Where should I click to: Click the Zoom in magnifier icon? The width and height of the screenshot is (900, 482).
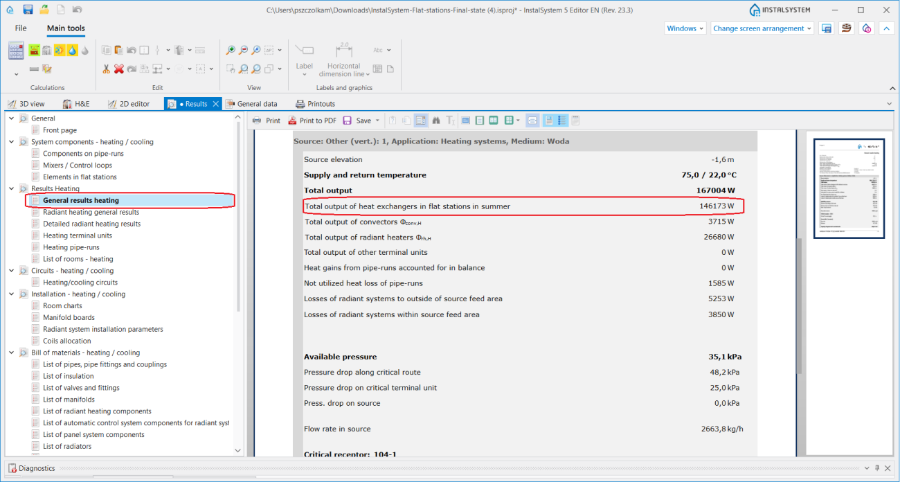(x=231, y=50)
